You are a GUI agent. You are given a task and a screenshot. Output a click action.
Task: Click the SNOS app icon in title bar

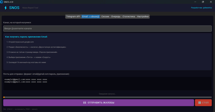click(x=2, y=2)
